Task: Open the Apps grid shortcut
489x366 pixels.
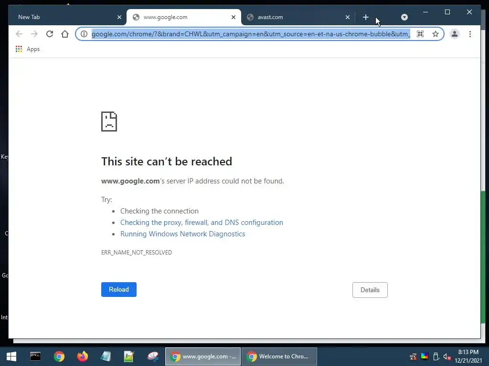Action: (28, 49)
